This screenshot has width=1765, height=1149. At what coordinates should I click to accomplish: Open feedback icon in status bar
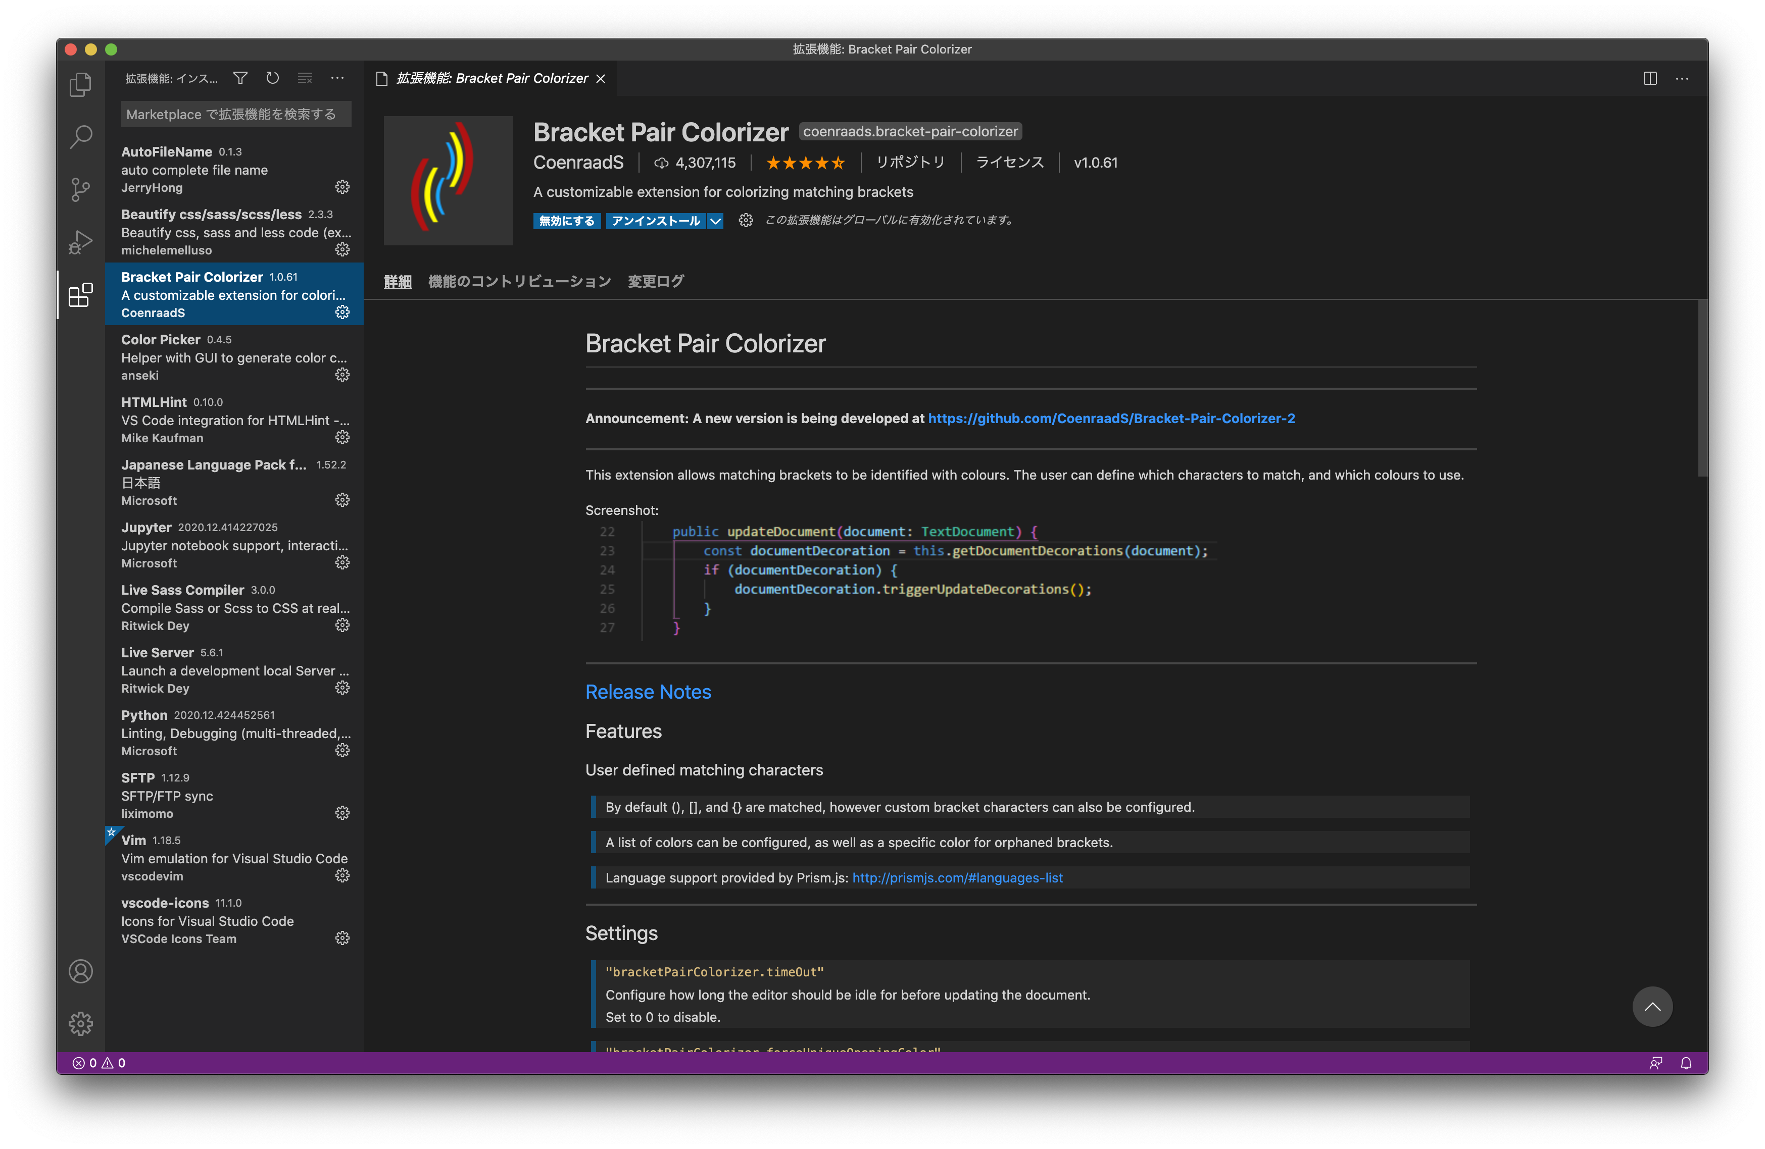[x=1655, y=1063]
